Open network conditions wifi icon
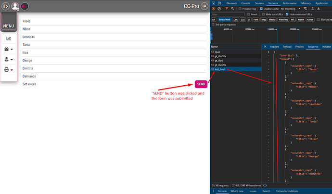The height and width of the screenshot is (194, 332). tap(305, 9)
